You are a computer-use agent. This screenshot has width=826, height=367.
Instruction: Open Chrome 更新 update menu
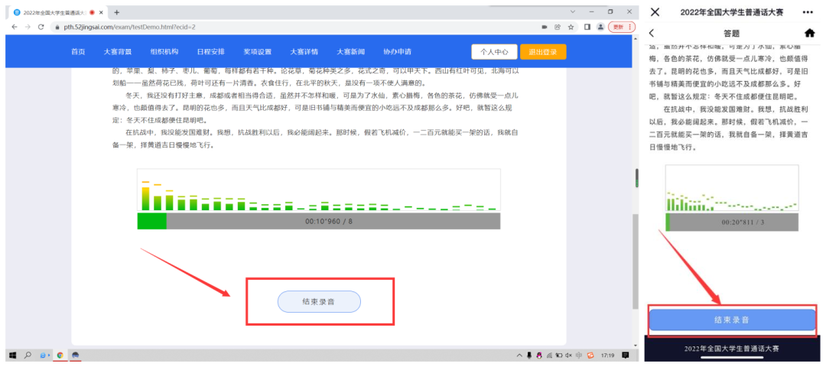[x=621, y=27]
